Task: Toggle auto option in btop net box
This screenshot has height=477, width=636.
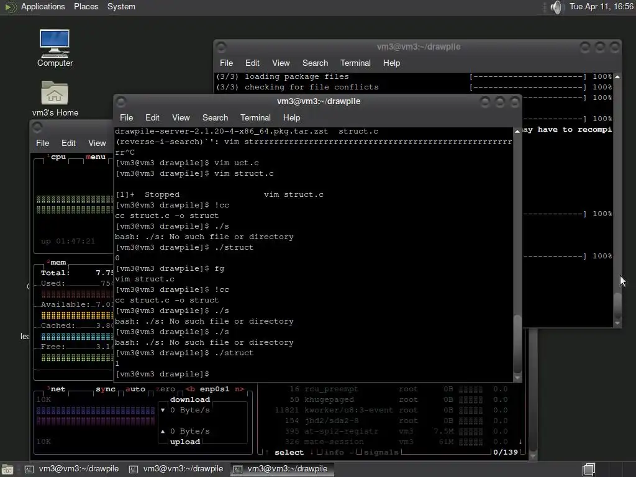Action: (135, 389)
